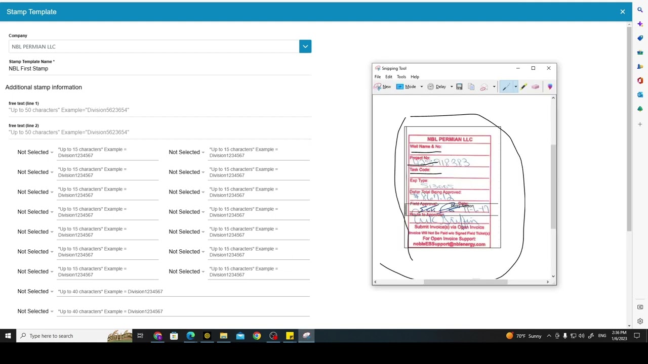Expand first right-column Not Selected dropdown

point(186,152)
